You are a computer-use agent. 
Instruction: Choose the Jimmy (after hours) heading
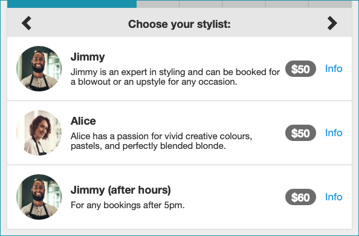pyautogui.click(x=121, y=190)
